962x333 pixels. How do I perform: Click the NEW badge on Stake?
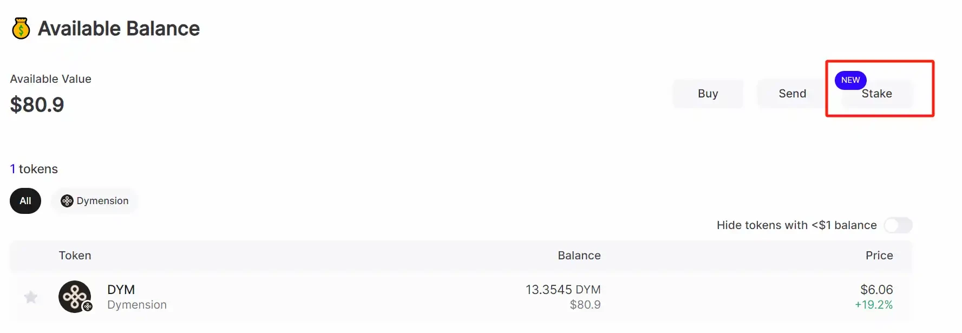850,80
